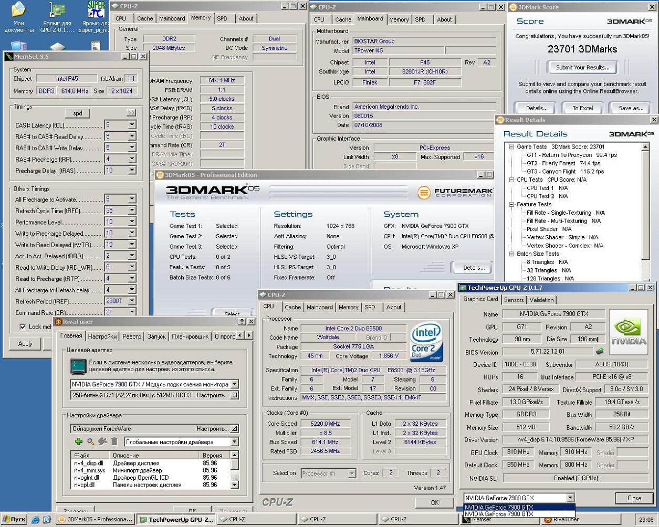The height and width of the screenshot is (527, 659).
Task: Click Internet Explorer quick launch icon
Action: pos(35,520)
